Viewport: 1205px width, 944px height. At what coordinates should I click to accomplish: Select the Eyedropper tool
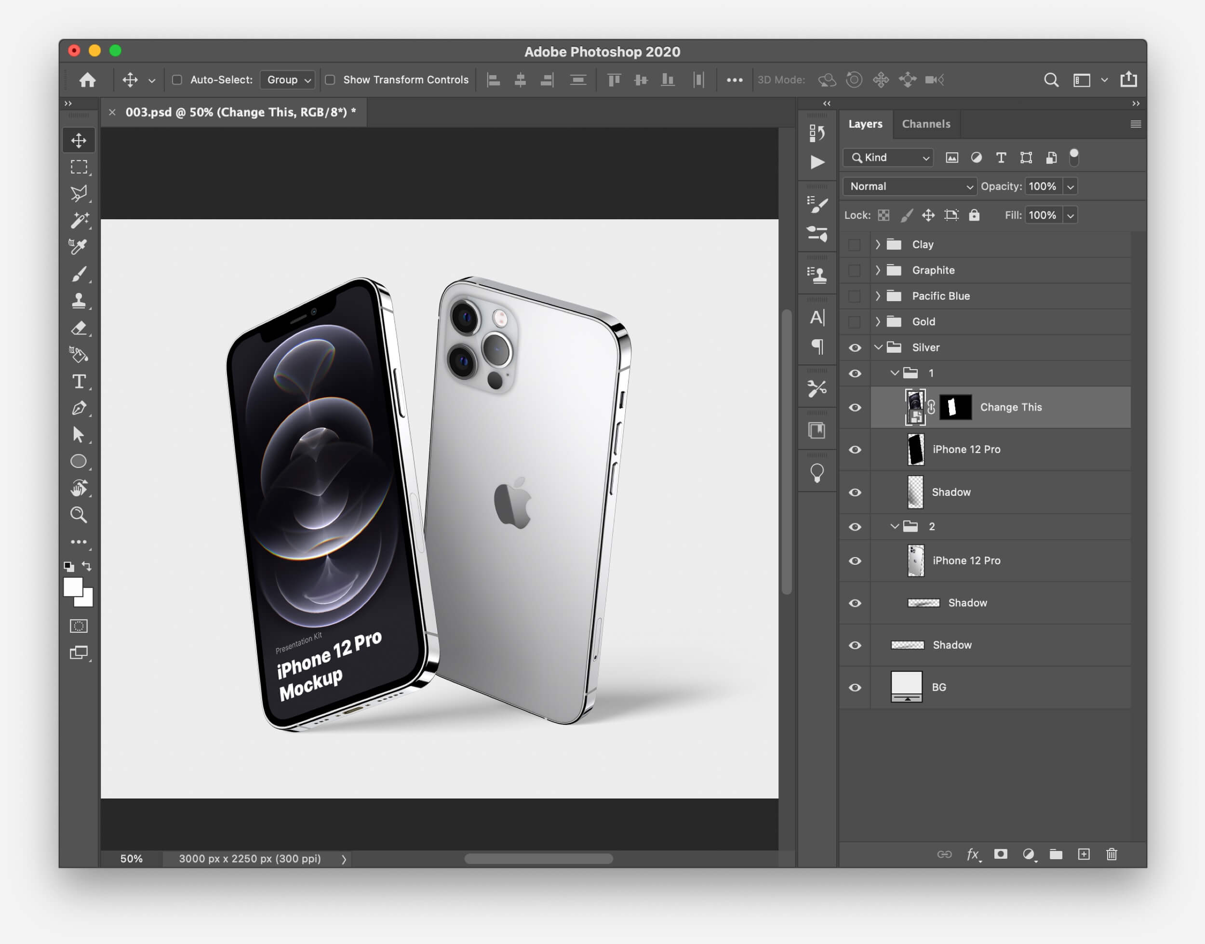point(79,247)
